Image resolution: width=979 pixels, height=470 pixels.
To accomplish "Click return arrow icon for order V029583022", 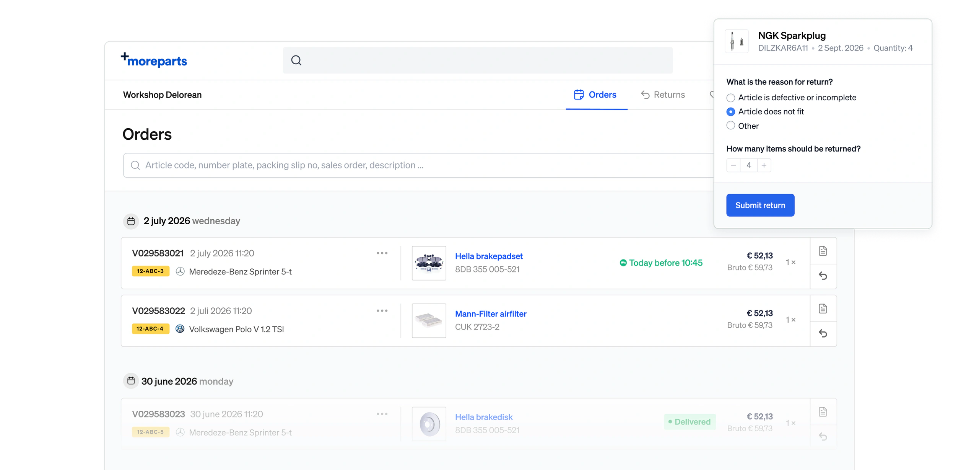I will coord(823,333).
